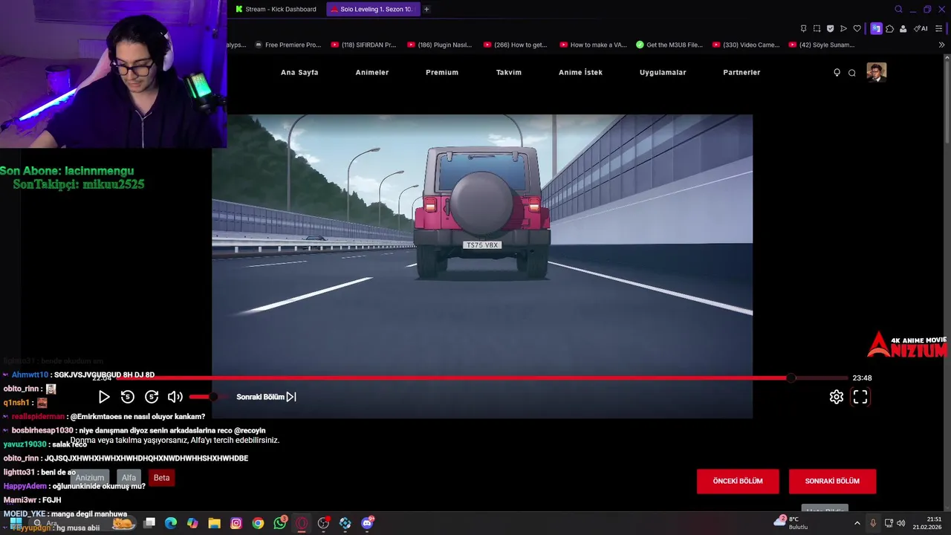951x535 pixels.
Task: Open the user profile avatar menu
Action: [876, 72]
